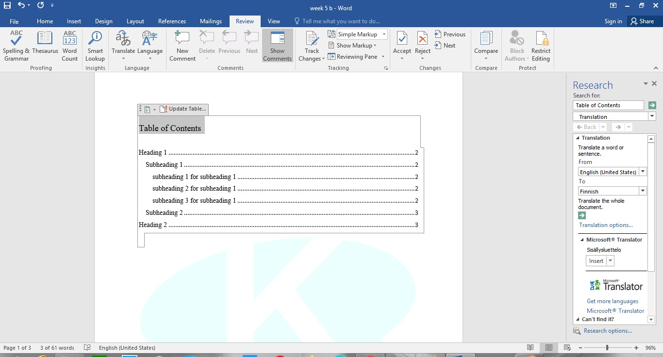Toggle Track Changes on

pyautogui.click(x=312, y=46)
